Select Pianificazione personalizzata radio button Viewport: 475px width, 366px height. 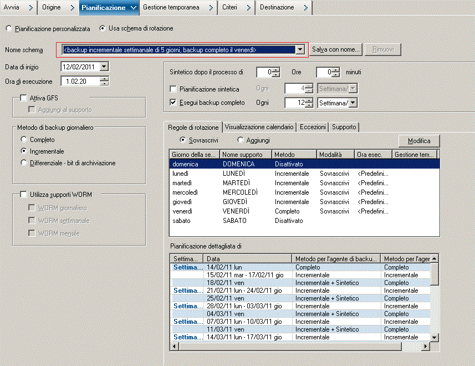[8, 28]
